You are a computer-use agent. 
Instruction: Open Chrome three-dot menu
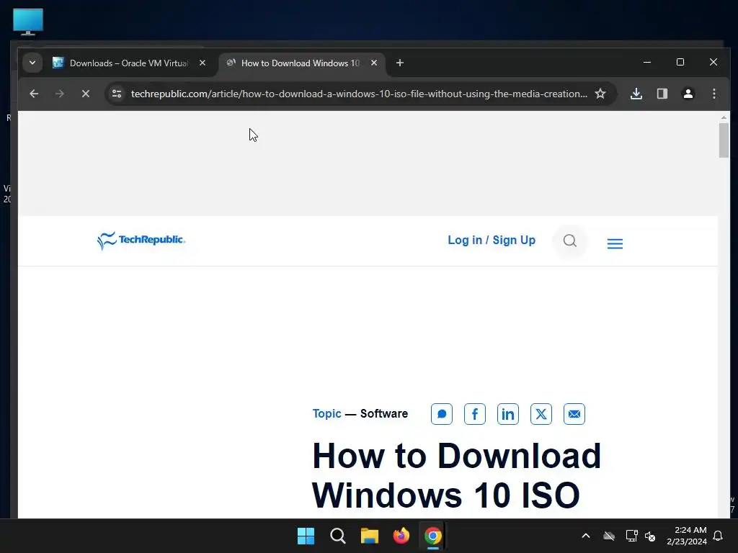pos(714,94)
